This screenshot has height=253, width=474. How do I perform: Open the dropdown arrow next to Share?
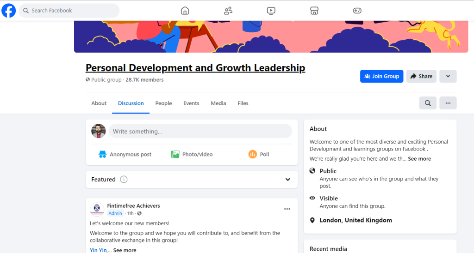point(448,76)
